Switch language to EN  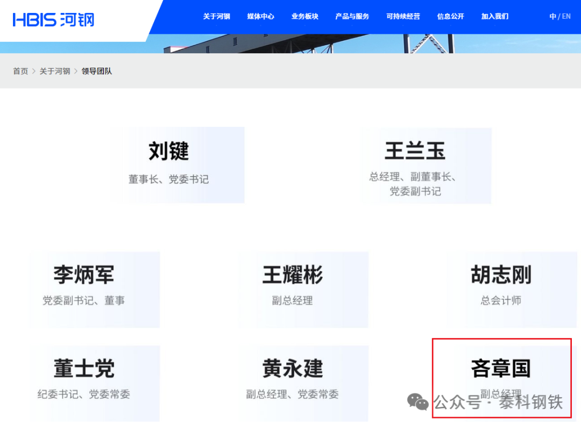point(566,16)
